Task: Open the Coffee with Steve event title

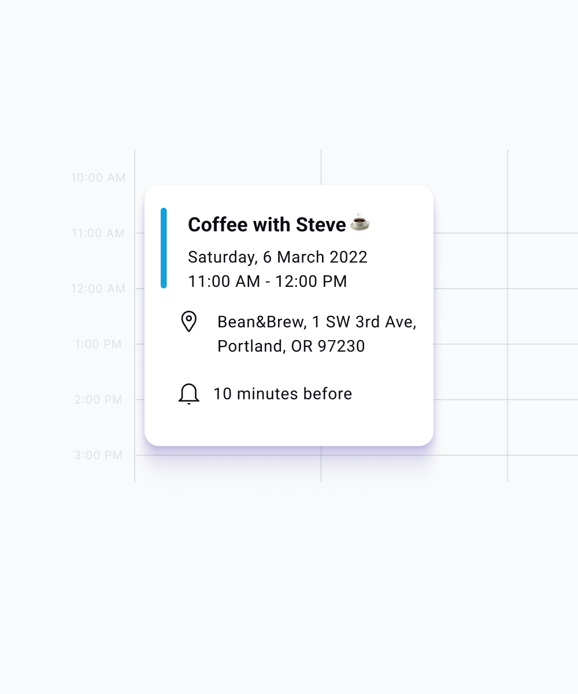Action: pyautogui.click(x=266, y=224)
